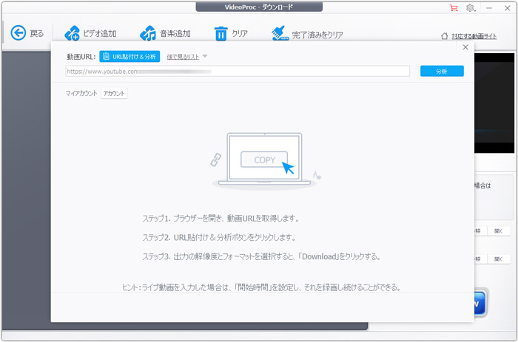The width and height of the screenshot is (518, 342).
Task: Click the 音楽追加 add music icon
Action: tap(148, 33)
